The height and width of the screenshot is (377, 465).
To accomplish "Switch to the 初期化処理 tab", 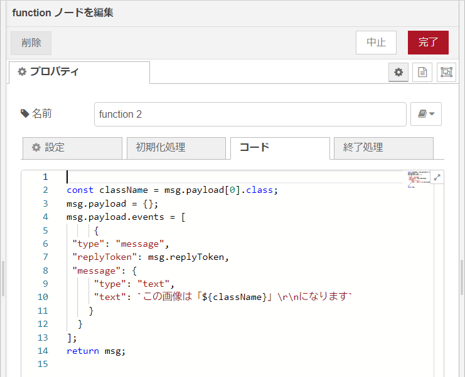I will pyautogui.click(x=176, y=148).
